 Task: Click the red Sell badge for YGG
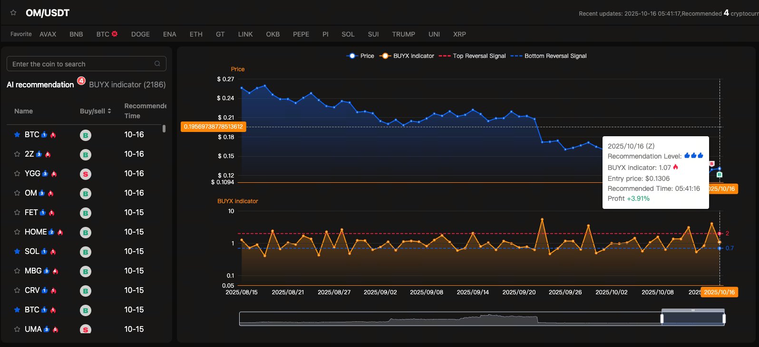(86, 174)
